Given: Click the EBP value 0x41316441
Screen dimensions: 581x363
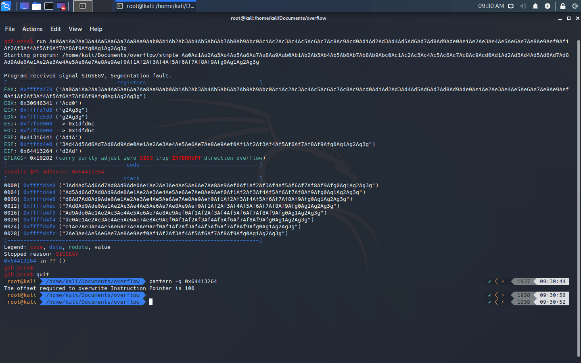Looking at the screenshot, I should (x=36, y=138).
